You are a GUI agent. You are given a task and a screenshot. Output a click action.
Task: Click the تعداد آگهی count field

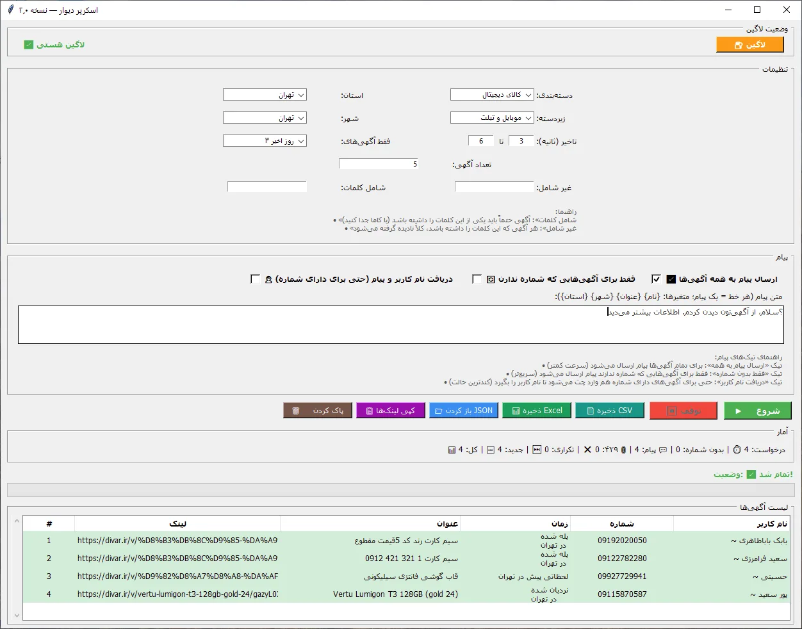pyautogui.click(x=379, y=164)
